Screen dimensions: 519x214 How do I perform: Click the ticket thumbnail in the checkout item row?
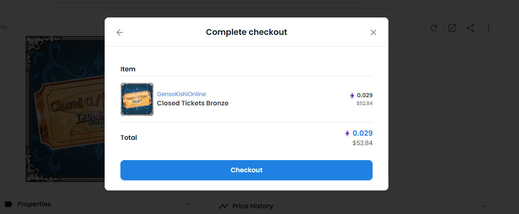(137, 99)
